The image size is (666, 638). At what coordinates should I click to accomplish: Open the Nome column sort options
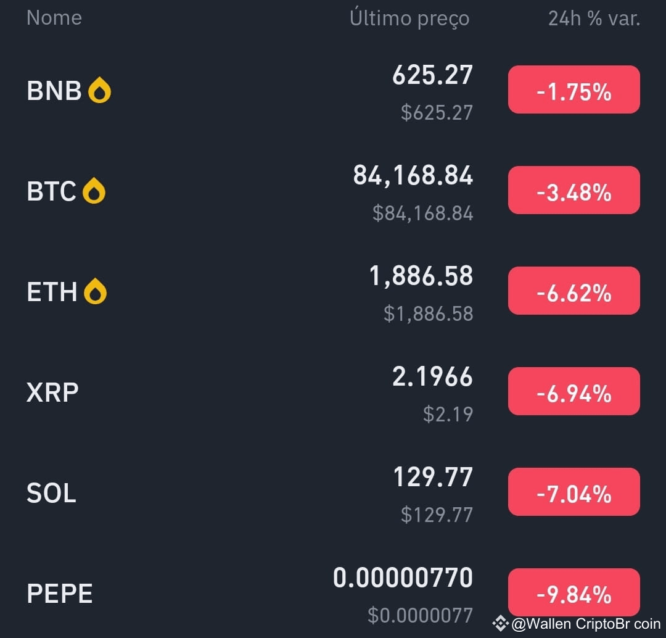click(x=54, y=18)
